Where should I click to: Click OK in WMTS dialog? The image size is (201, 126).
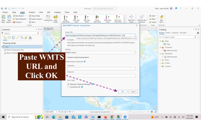123,91
